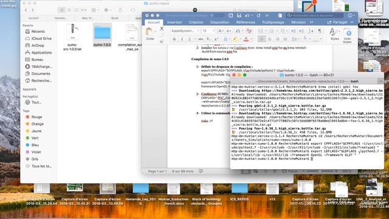389x219 pixels.
Task: Toggle bold formatting (G) in Word
Action: 174,39
